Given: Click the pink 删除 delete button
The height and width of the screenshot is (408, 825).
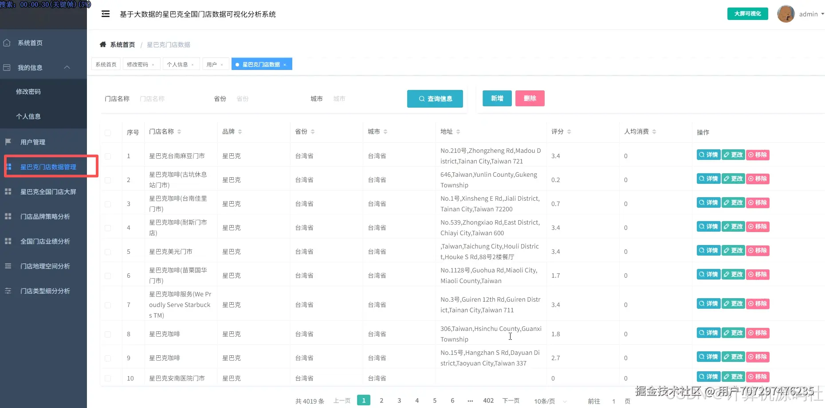Looking at the screenshot, I should (x=530, y=98).
